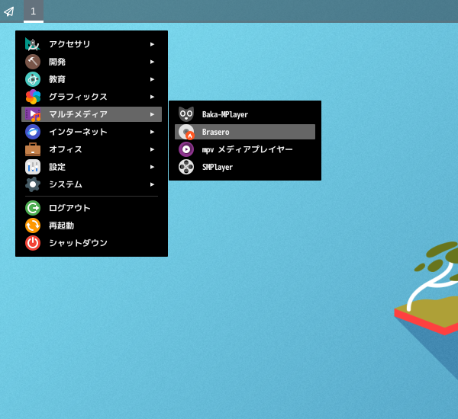Expand the 設定 submenu arrow
The image size is (458, 419).
click(x=152, y=167)
